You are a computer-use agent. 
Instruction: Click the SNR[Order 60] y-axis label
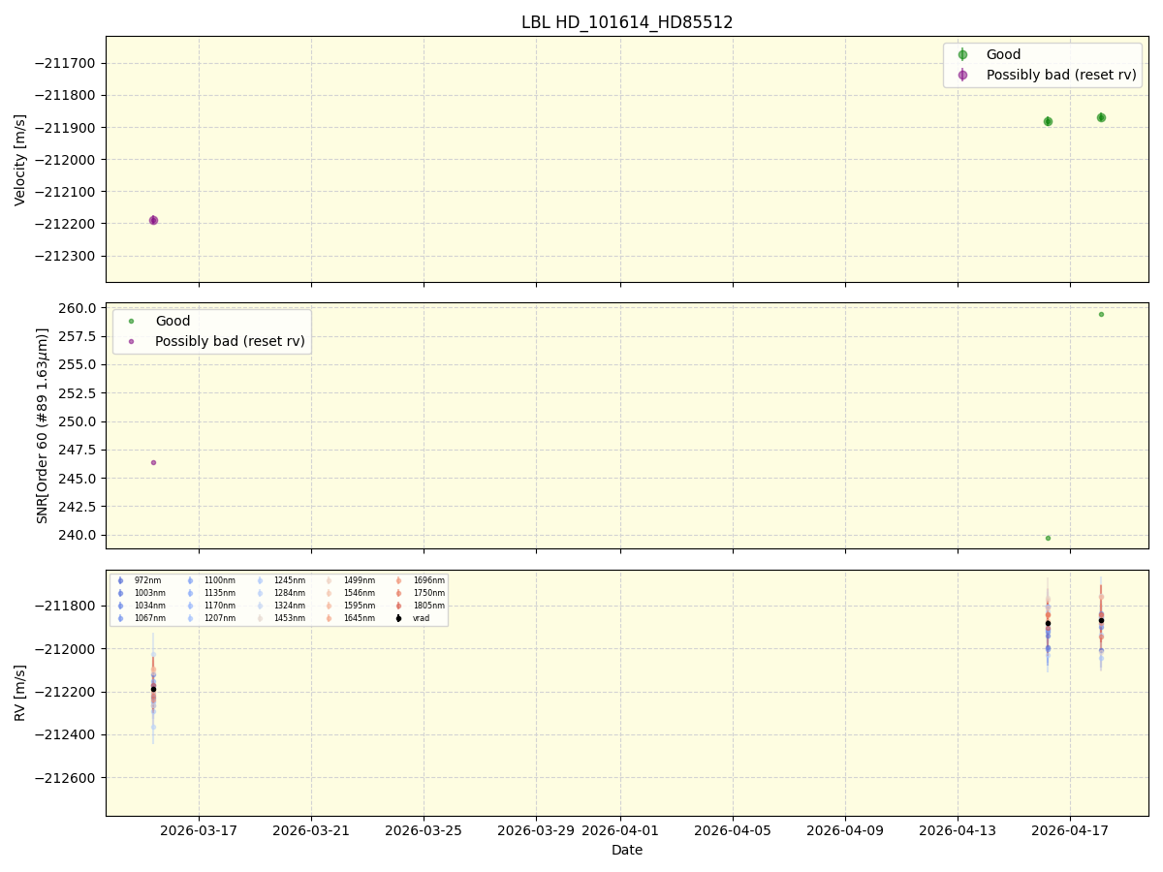43,425
